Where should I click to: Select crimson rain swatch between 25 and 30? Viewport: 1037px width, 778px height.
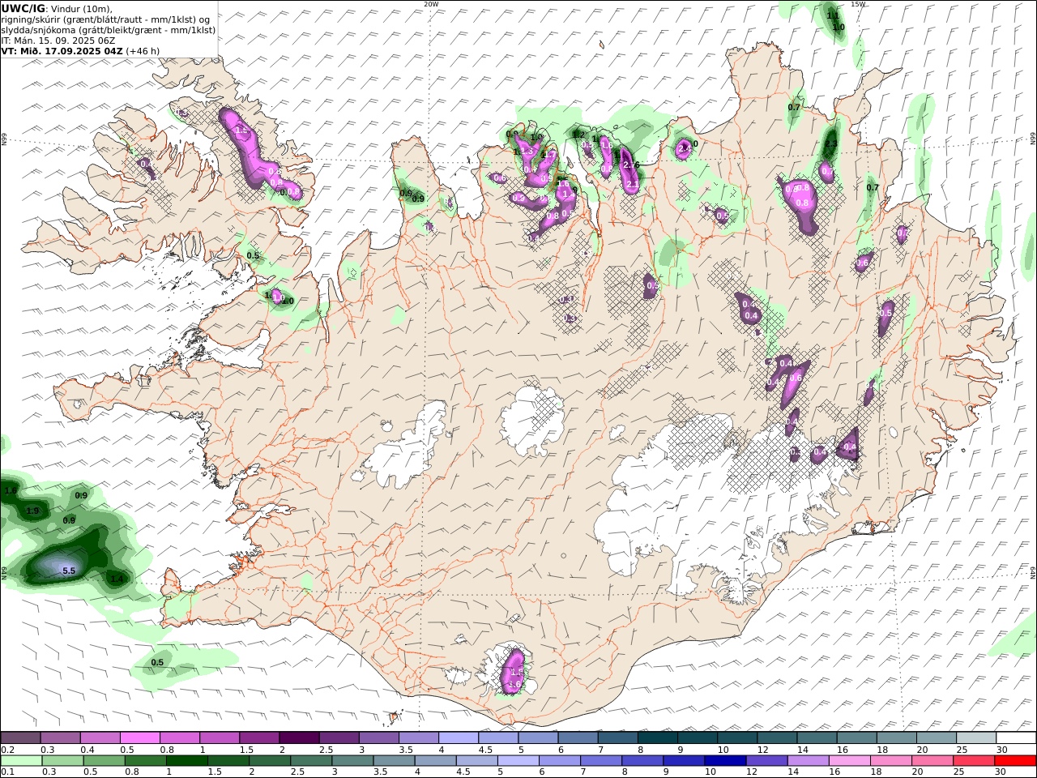[x=973, y=760]
